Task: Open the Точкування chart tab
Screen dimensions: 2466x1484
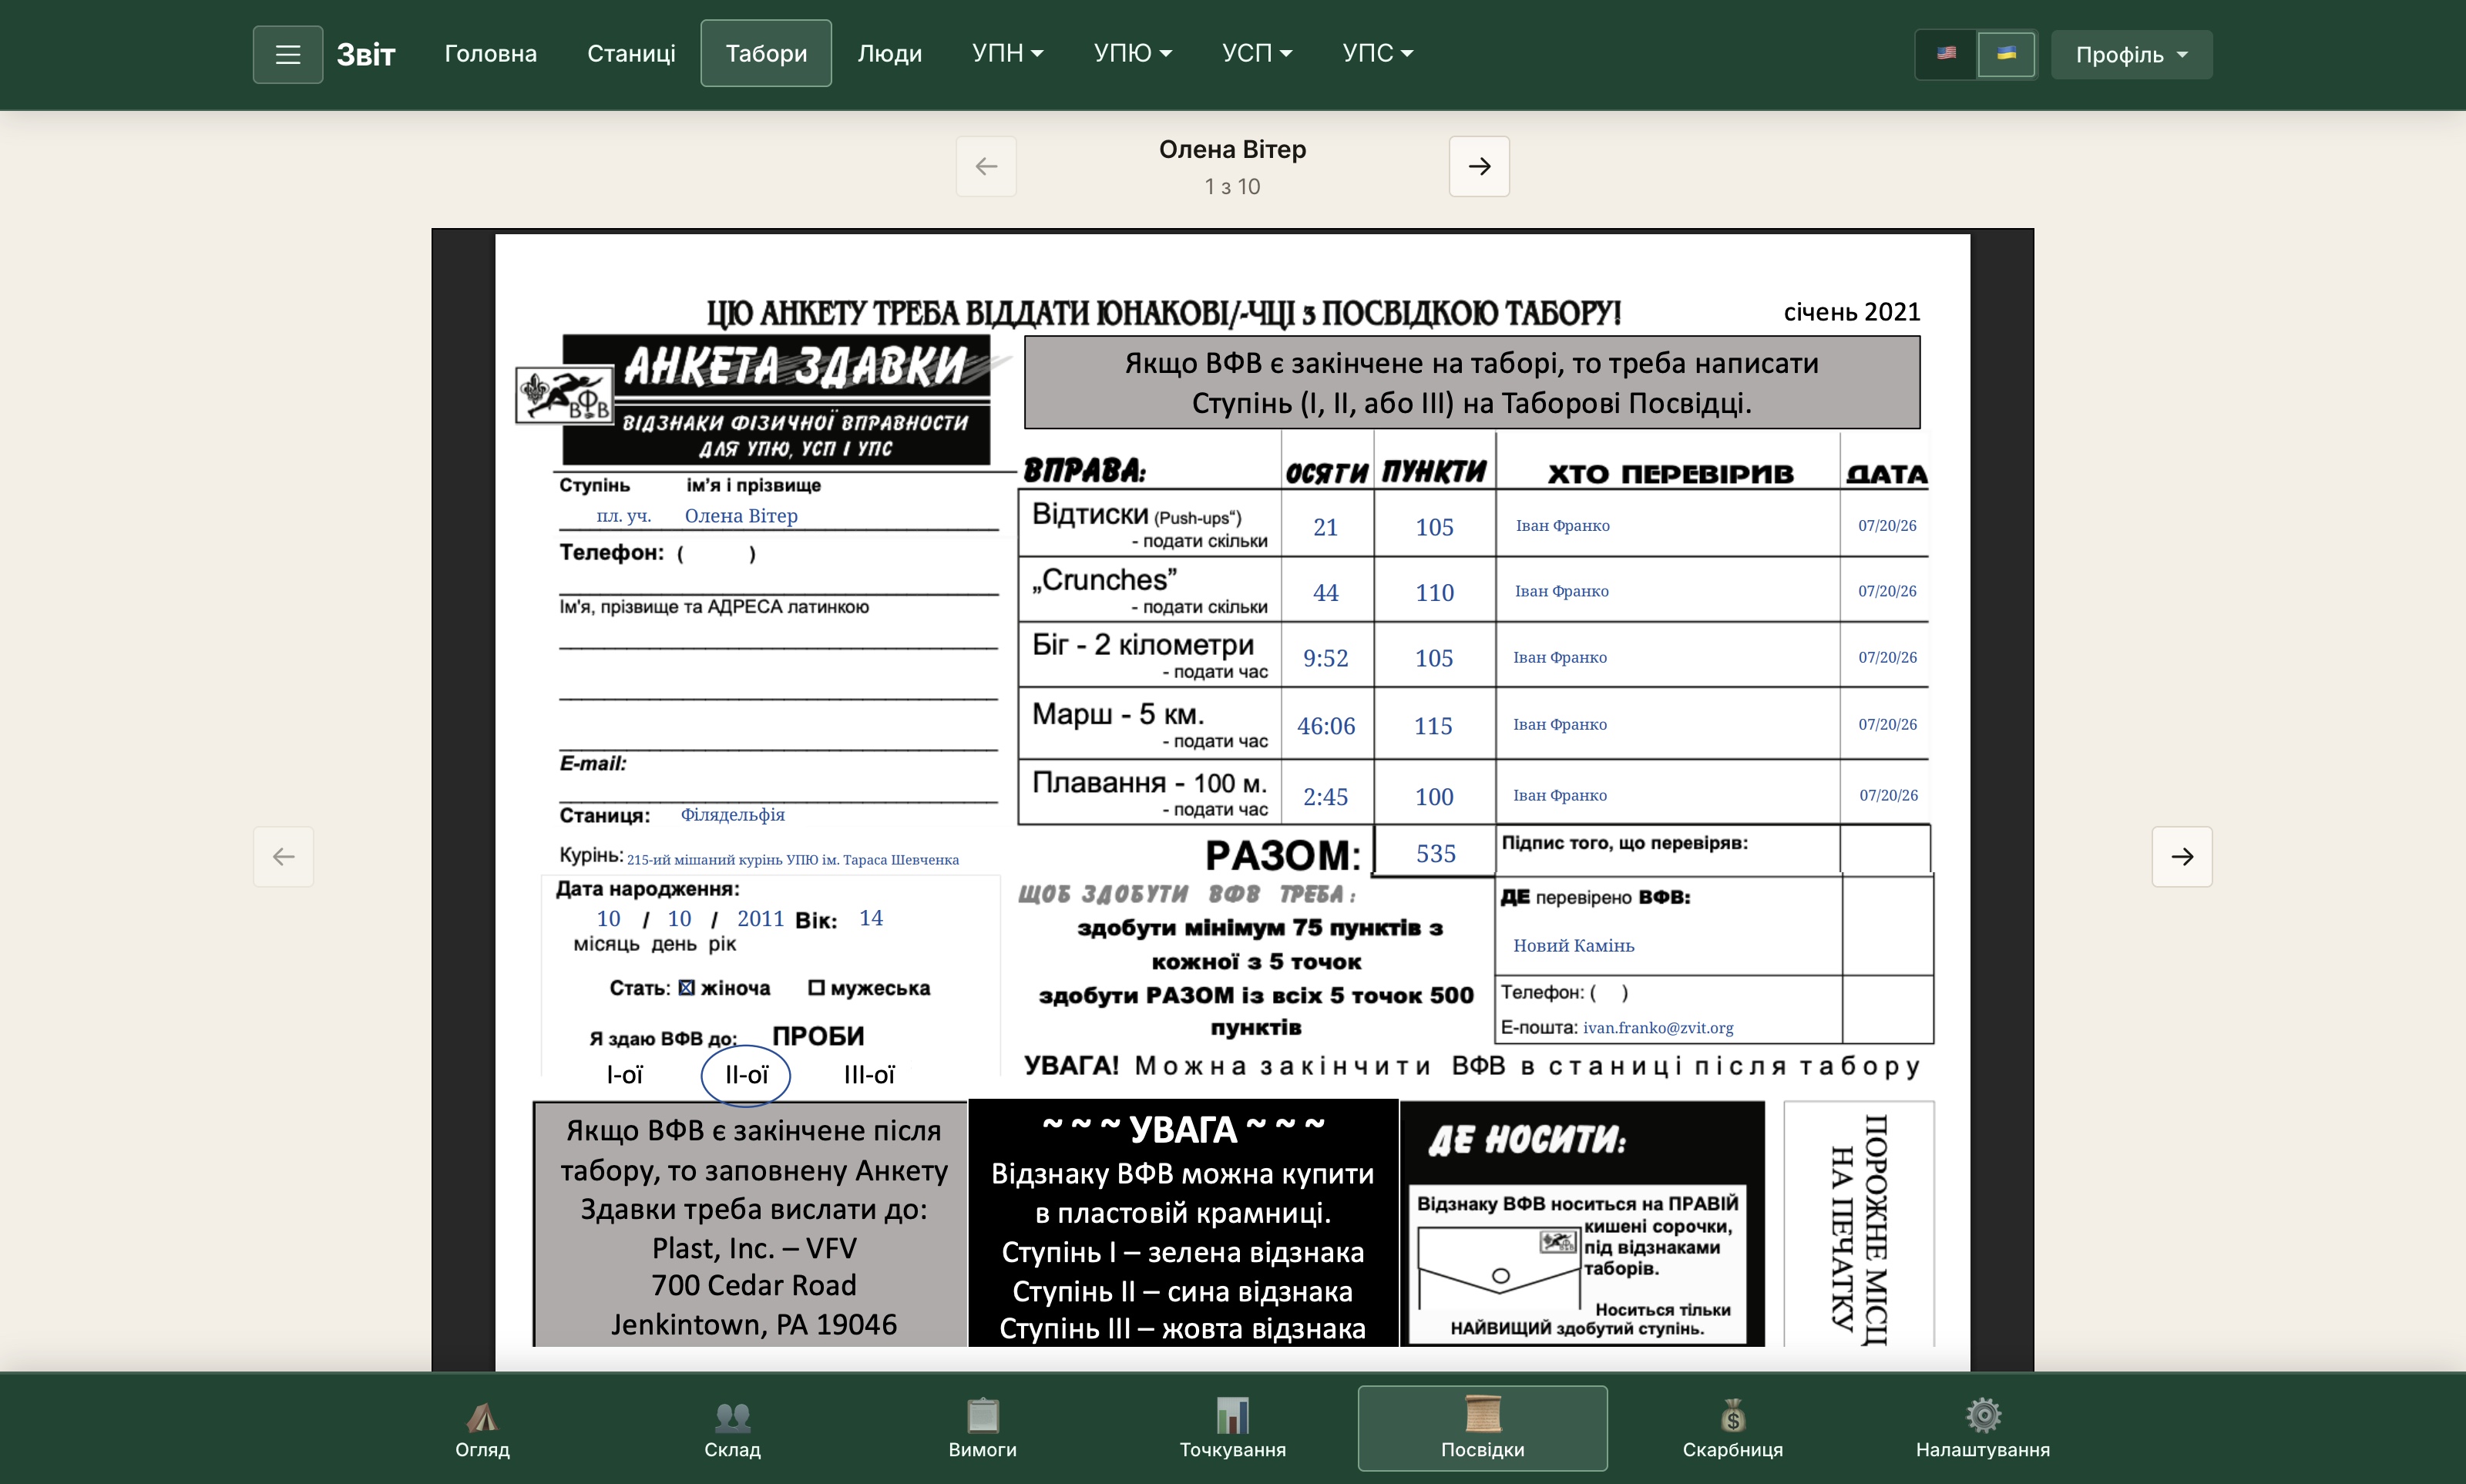Action: pos(1232,1428)
